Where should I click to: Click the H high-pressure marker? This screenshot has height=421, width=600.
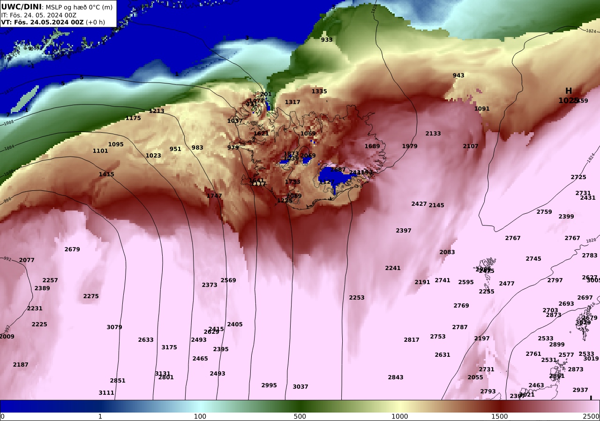pyautogui.click(x=569, y=91)
